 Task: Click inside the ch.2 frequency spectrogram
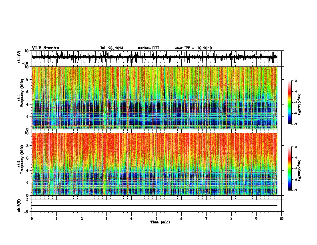(x=154, y=164)
